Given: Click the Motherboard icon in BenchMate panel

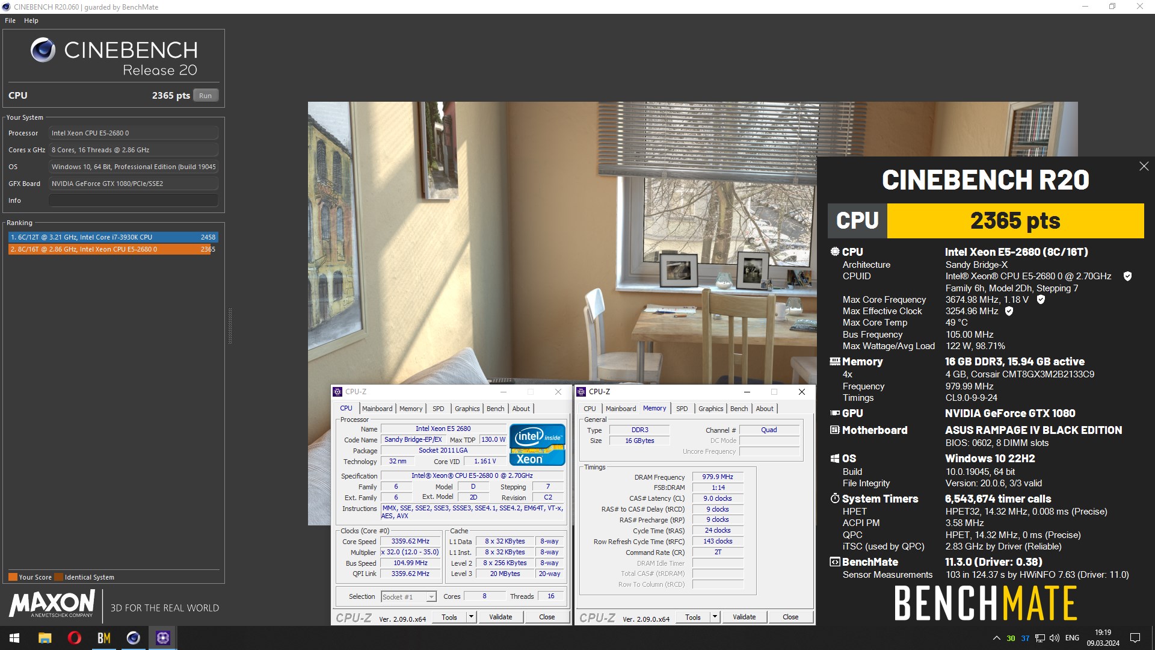Looking at the screenshot, I should [x=835, y=430].
